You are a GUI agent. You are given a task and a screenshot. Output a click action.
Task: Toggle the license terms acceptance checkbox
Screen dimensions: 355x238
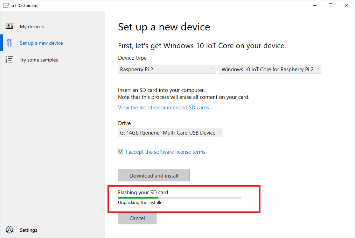121,152
